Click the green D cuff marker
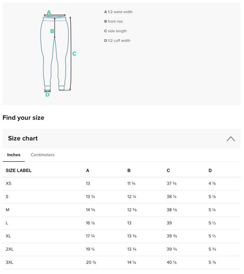Image resolution: width=244 pixels, height=274 pixels. click(48, 95)
